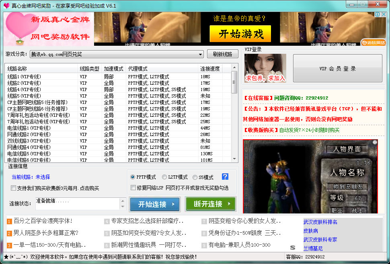Click the 当前线路: 未选择 label
Image resolution: width=390 pixels, height=264 pixels.
click(x=31, y=177)
